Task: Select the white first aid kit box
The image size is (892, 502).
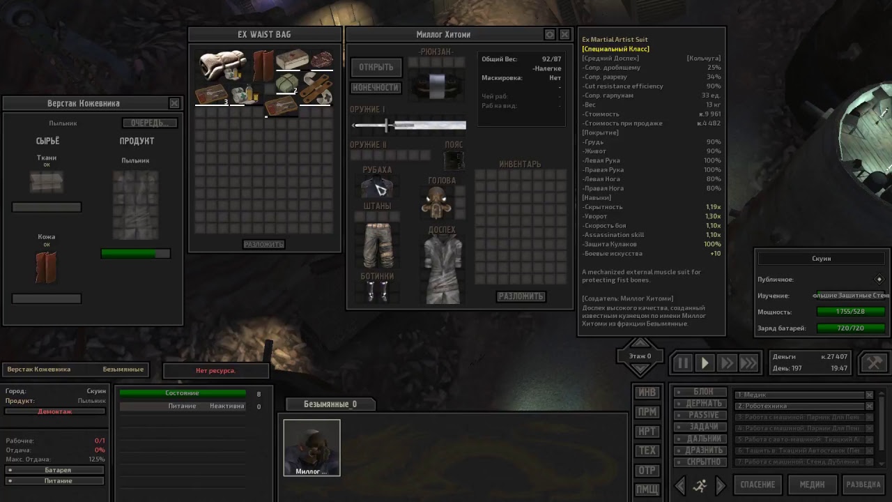Action: [x=292, y=59]
